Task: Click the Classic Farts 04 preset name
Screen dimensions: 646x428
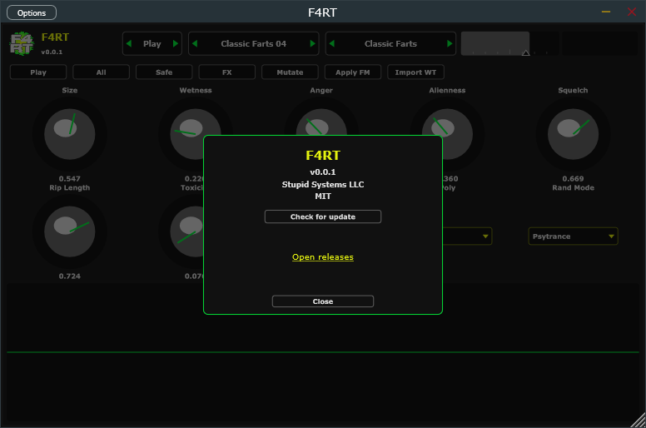Action: [x=253, y=43]
